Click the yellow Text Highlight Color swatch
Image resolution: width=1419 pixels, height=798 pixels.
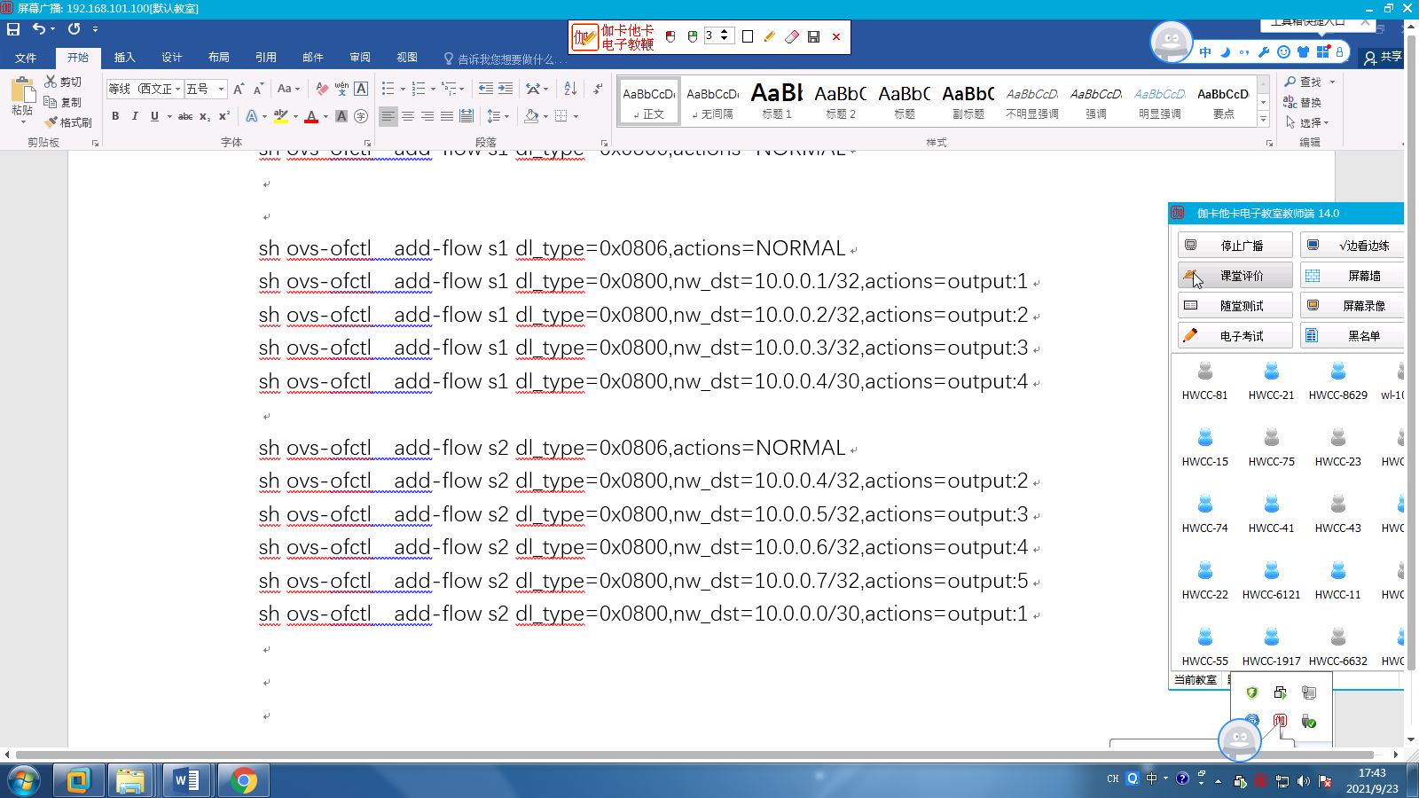coord(281,116)
